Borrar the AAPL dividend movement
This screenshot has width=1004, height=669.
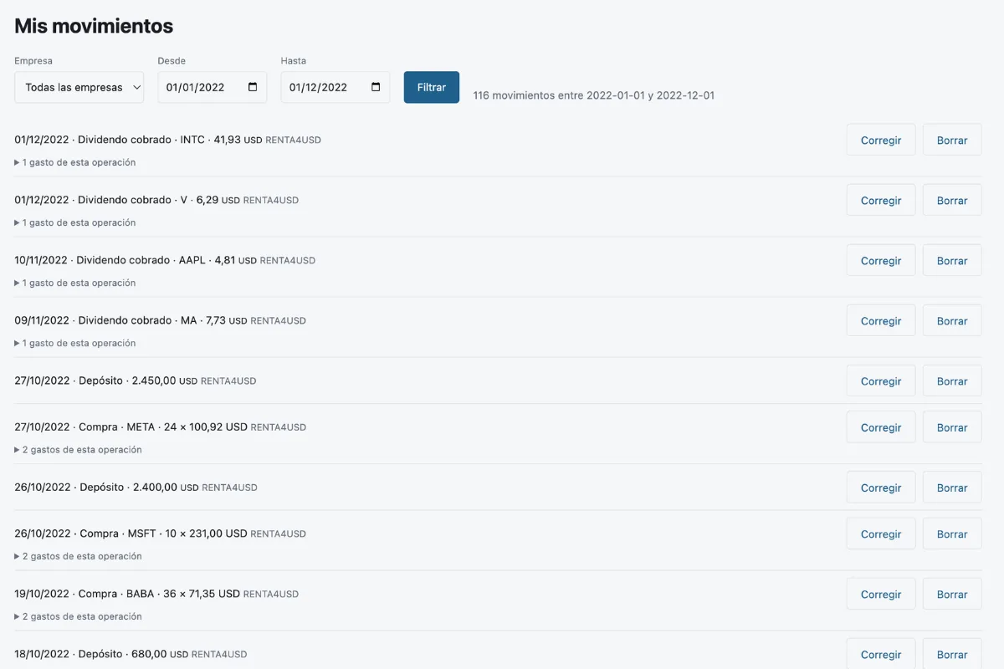point(952,261)
